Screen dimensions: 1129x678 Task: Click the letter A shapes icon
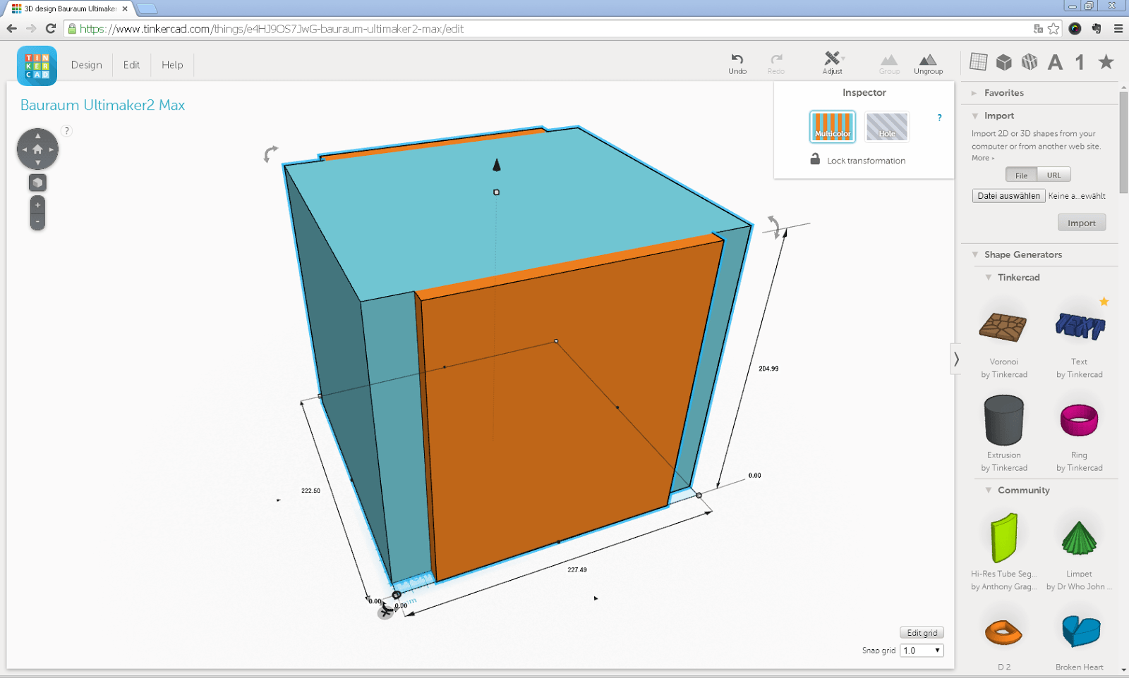tap(1055, 62)
